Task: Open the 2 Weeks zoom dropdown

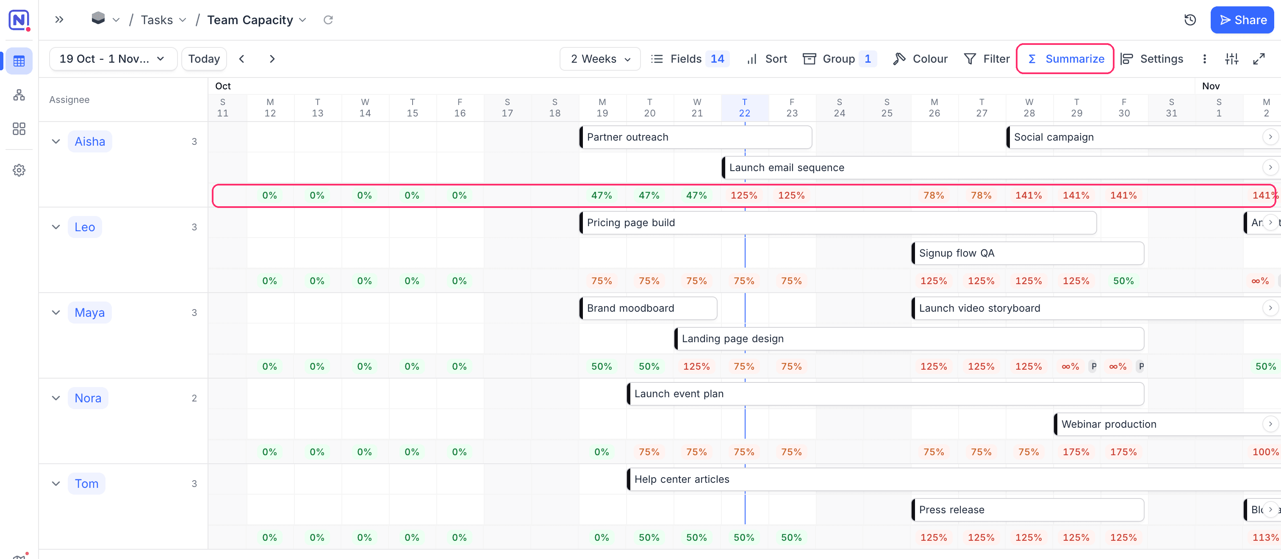Action: pos(600,59)
